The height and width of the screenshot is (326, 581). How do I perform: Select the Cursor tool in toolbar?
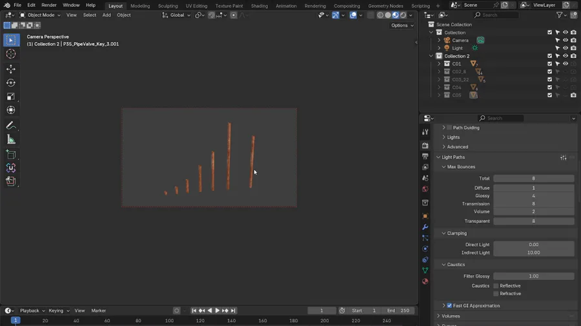[x=11, y=54]
